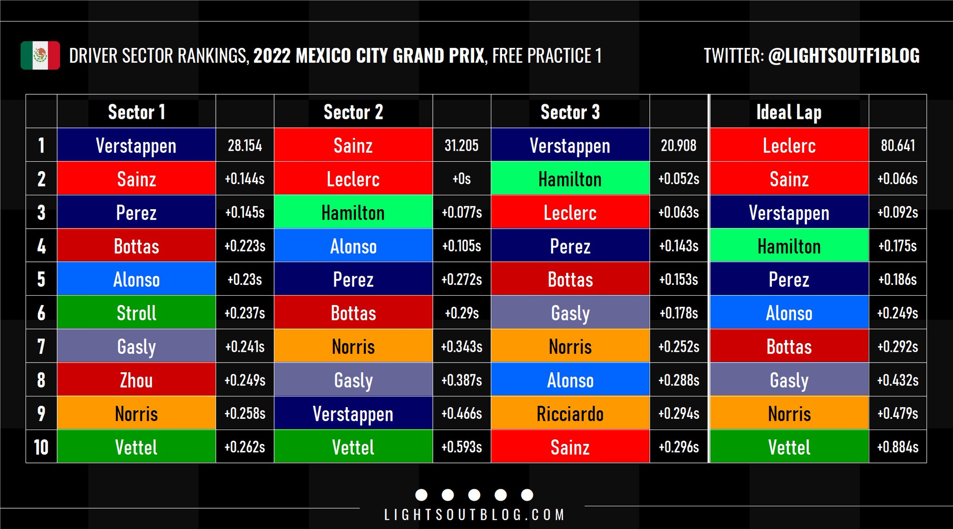Click the middle white dot above the footer

(x=474, y=495)
